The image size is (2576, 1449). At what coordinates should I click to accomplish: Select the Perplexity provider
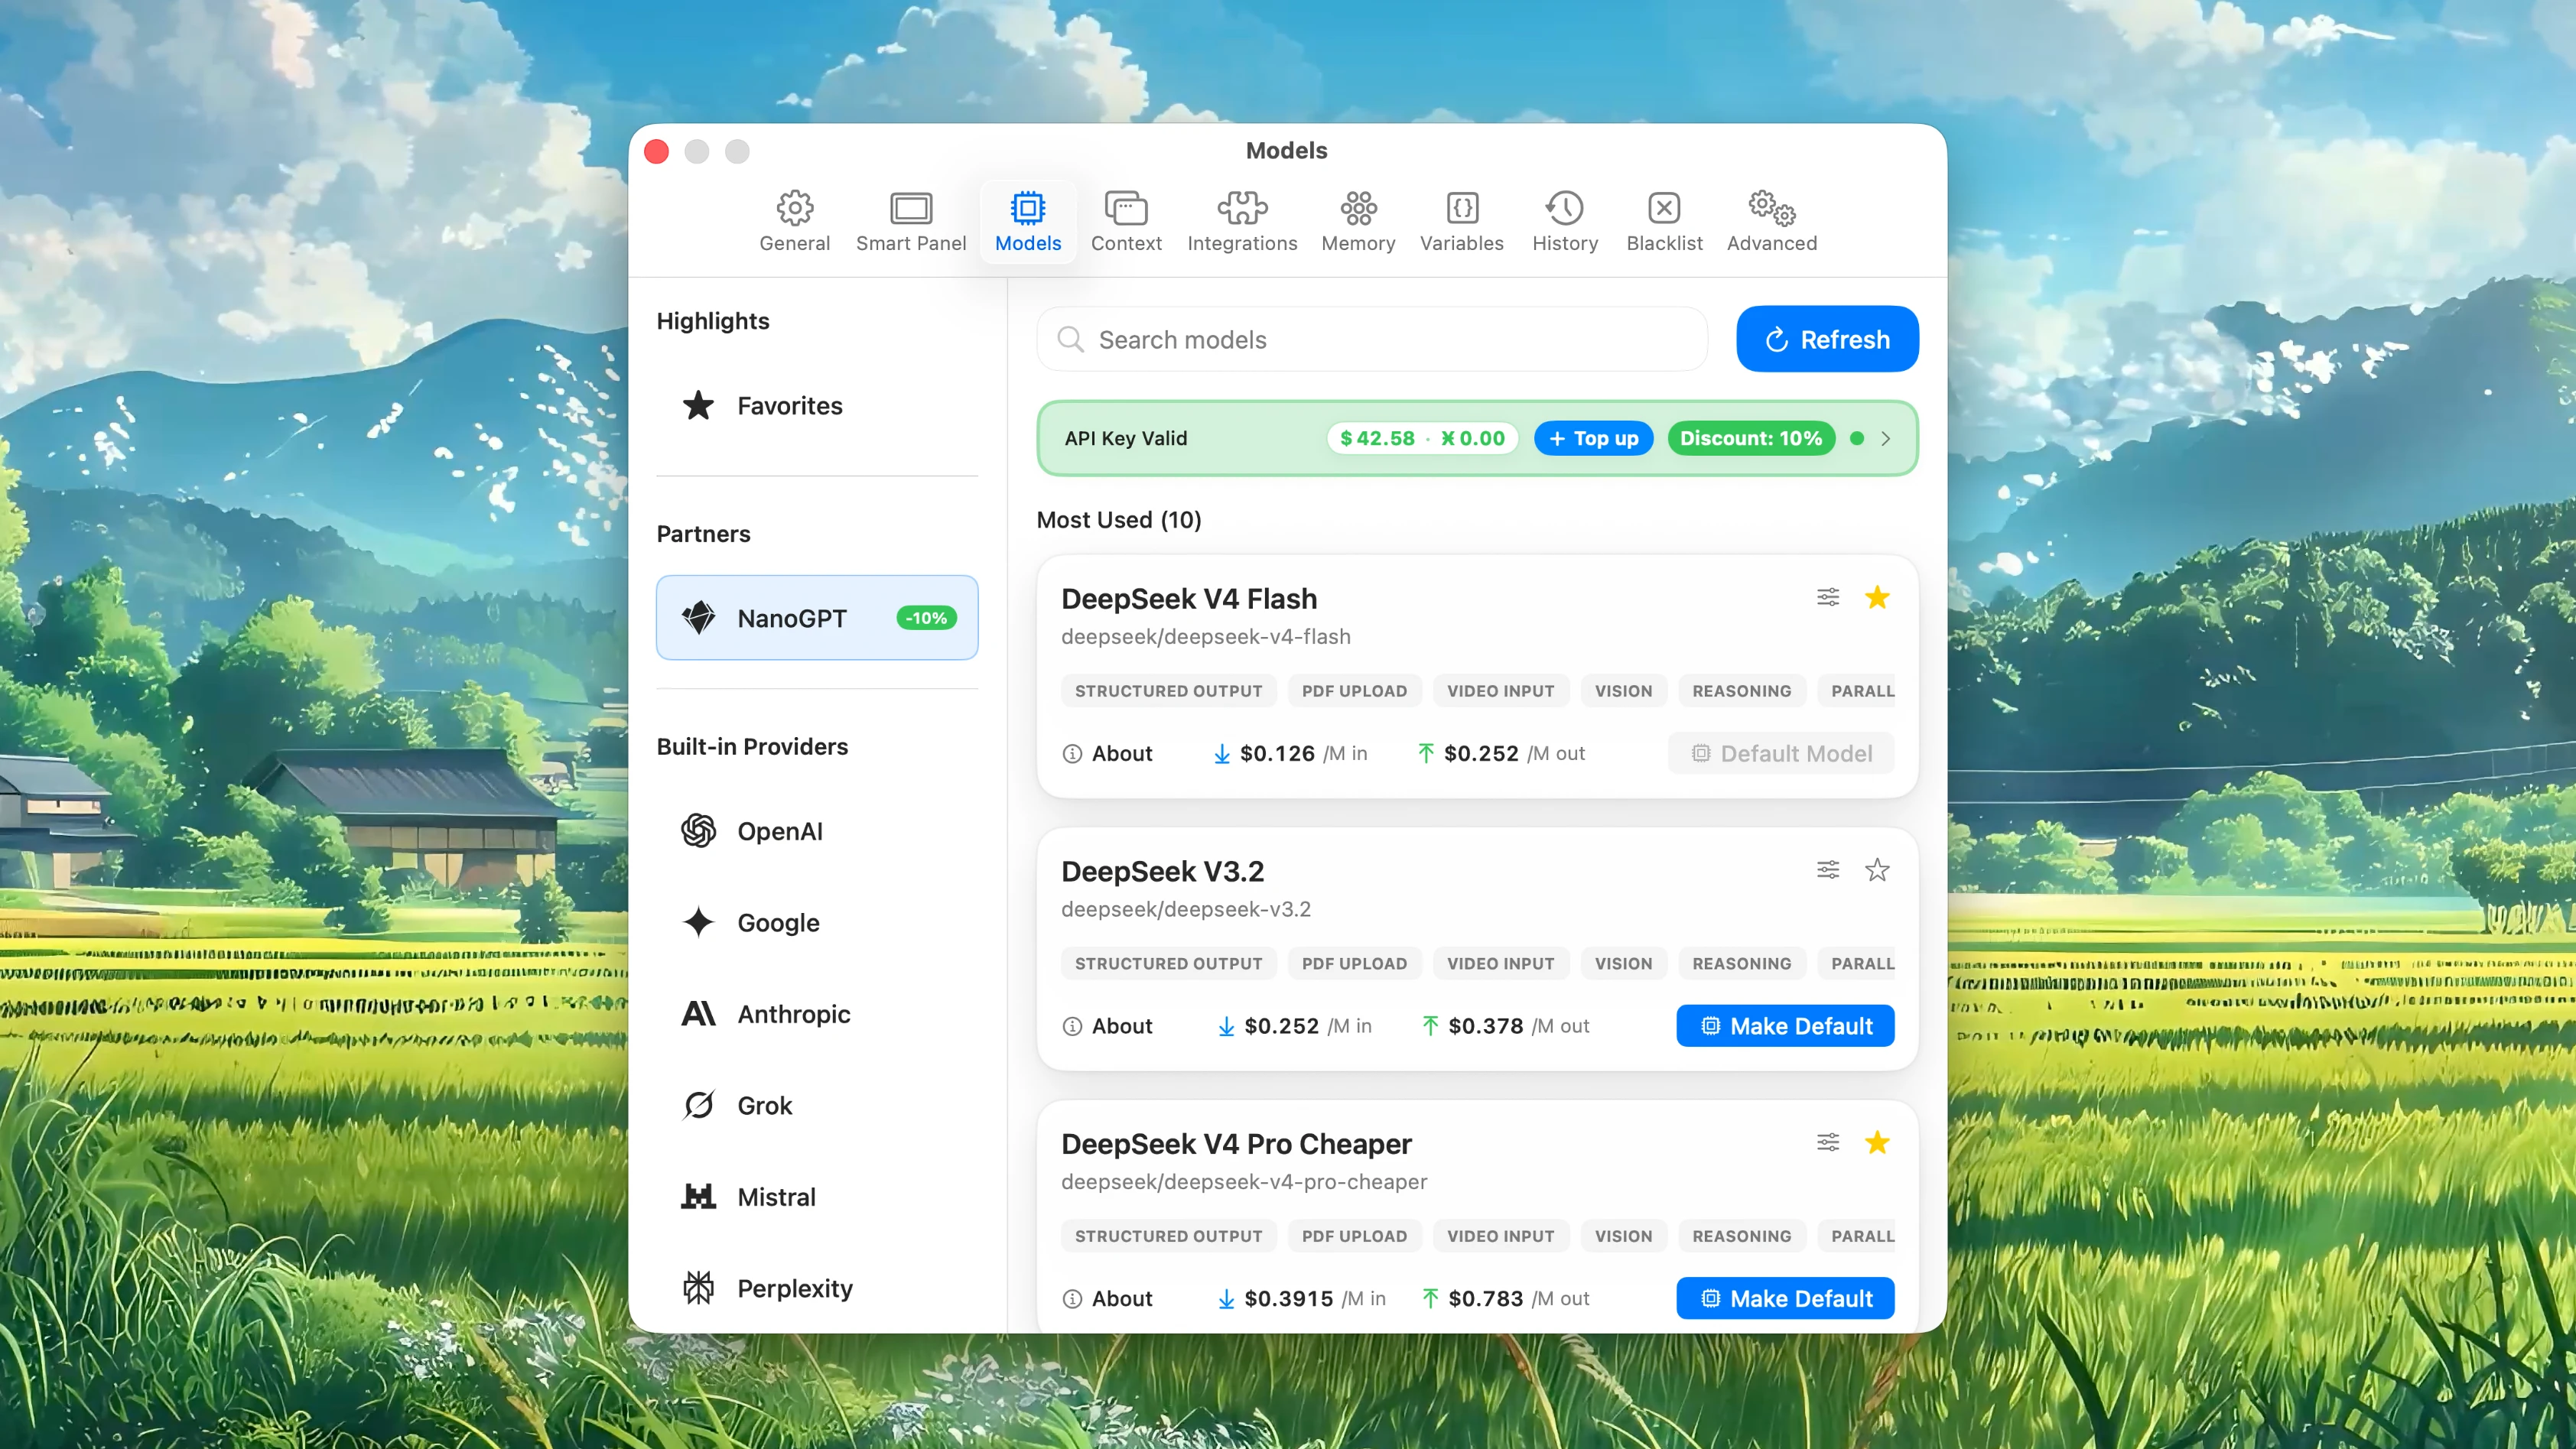tap(817, 1288)
